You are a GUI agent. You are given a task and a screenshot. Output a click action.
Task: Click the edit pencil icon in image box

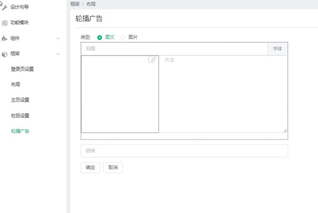152,60
